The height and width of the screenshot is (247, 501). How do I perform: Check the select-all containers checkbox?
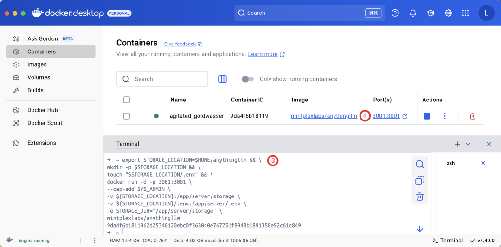tap(127, 100)
